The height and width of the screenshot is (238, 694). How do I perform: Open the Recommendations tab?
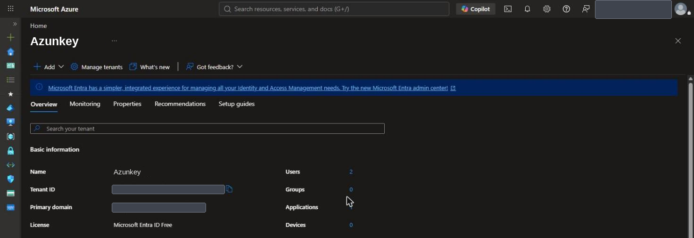coord(180,104)
